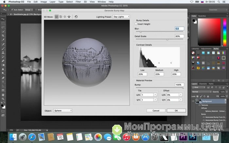The image size is (229, 143).
Task: Click OK in Generate Bump Map dialog
Action: pos(176,111)
